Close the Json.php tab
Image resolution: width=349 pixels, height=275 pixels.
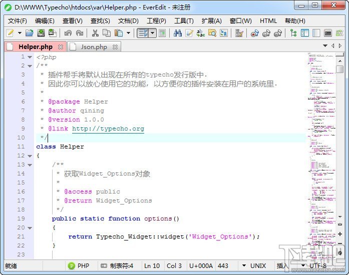pyautogui.click(x=115, y=47)
